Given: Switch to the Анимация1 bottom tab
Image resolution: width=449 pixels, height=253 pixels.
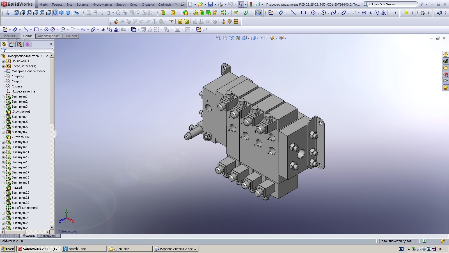Looking at the screenshot, I should click(x=48, y=236).
